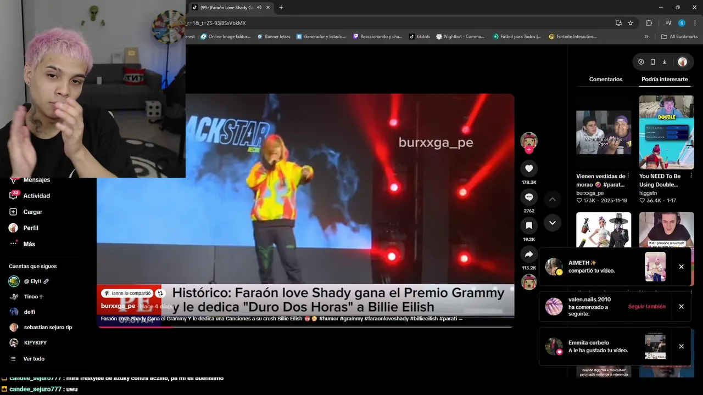The height and width of the screenshot is (395, 703).
Task: Open a new tab with the plus button
Action: pyautogui.click(x=281, y=8)
